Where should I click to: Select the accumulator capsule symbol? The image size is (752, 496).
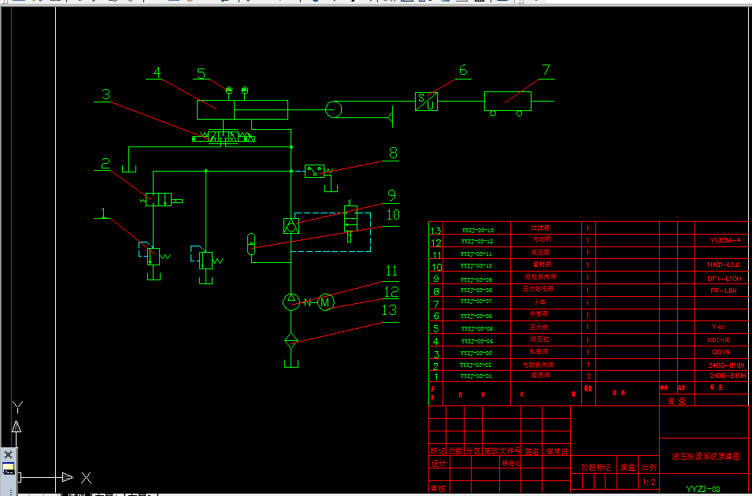click(x=251, y=244)
